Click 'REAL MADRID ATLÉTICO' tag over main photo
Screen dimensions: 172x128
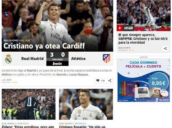[17, 40]
